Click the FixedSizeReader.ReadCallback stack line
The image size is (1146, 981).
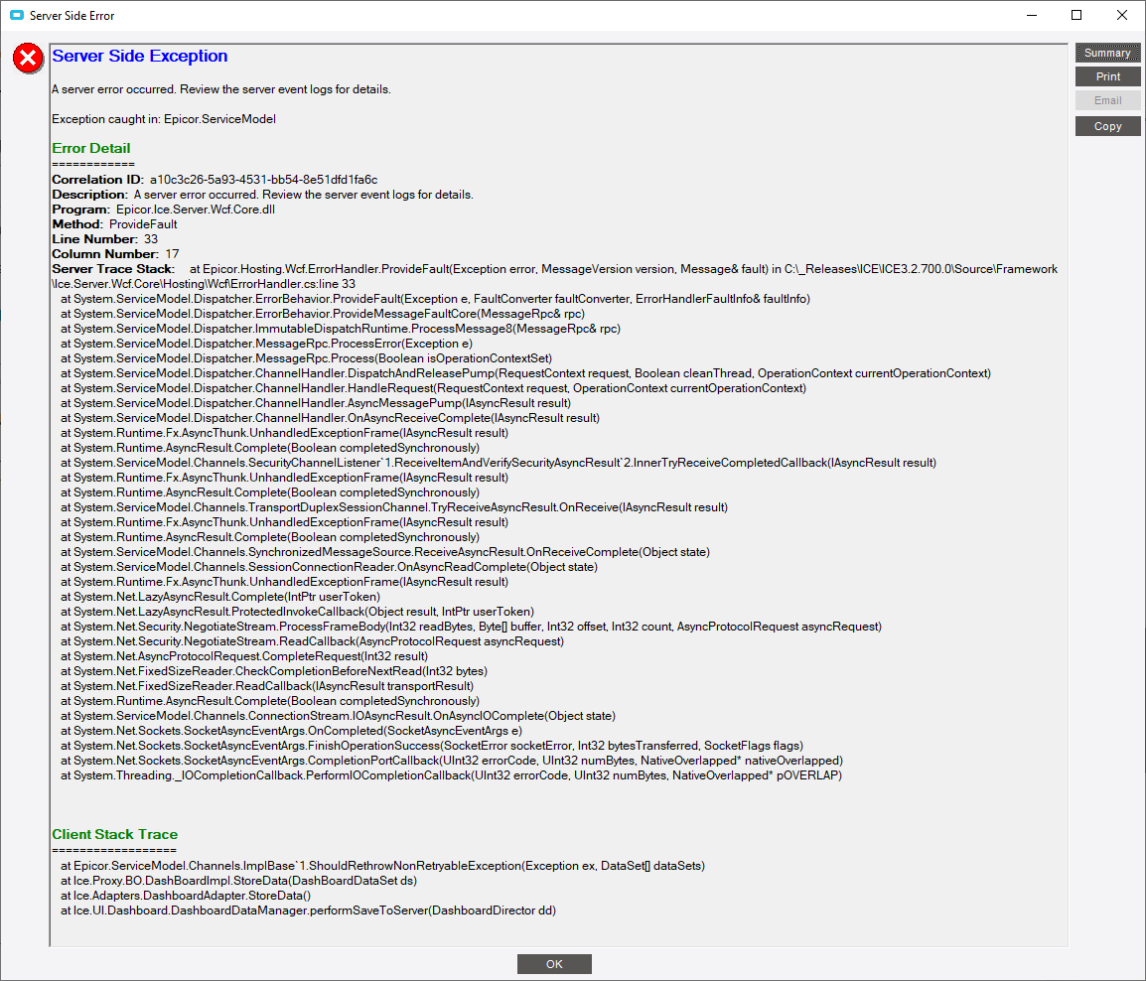point(267,686)
